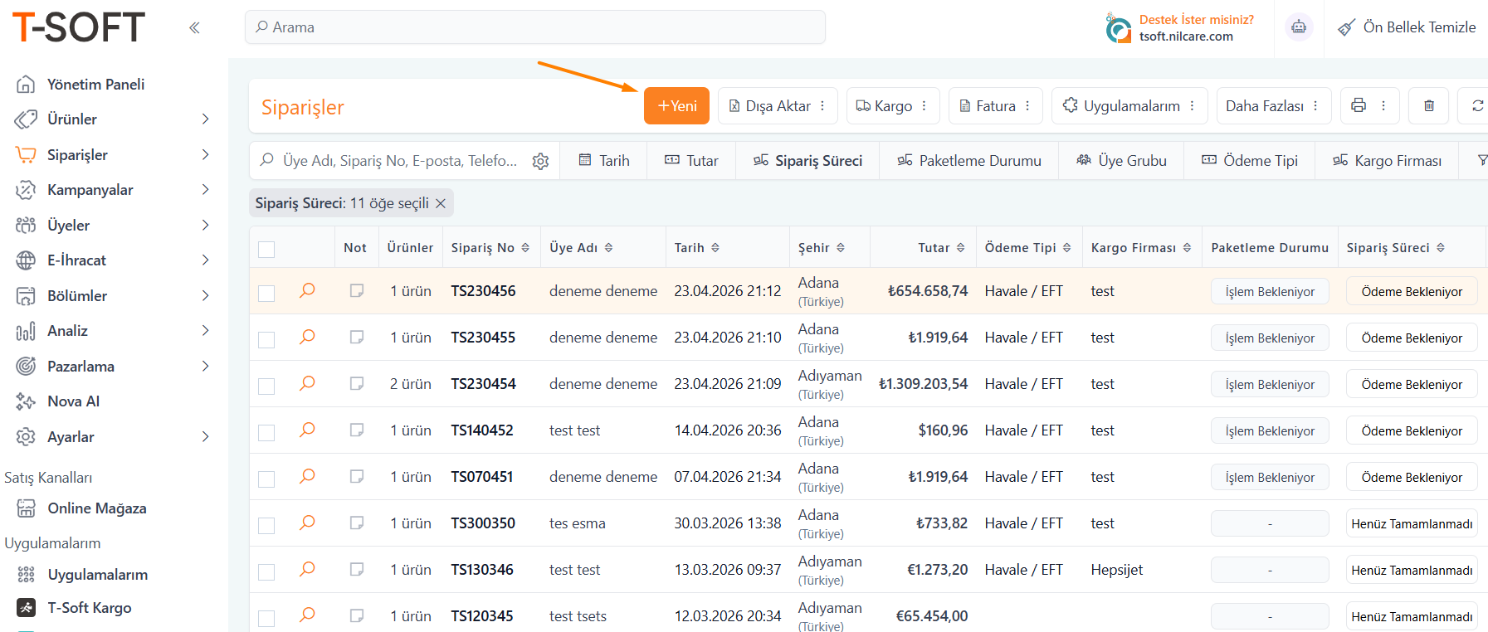This screenshot has width=1488, height=632.
Task: Click the refresh icon in toolbar
Action: [1478, 105]
